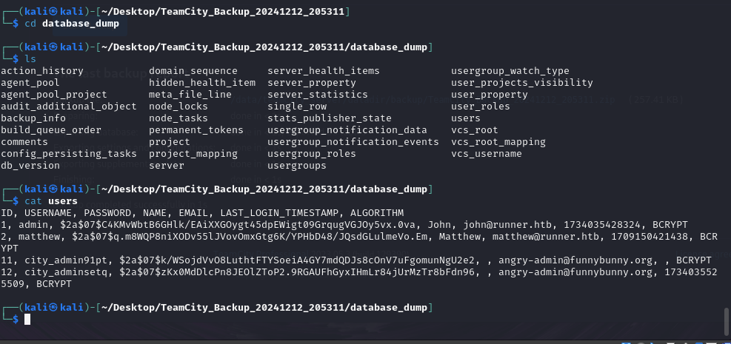Viewport: 731px width, 344px height.
Task: Click the 'users' filename in ls output
Action: point(466,118)
